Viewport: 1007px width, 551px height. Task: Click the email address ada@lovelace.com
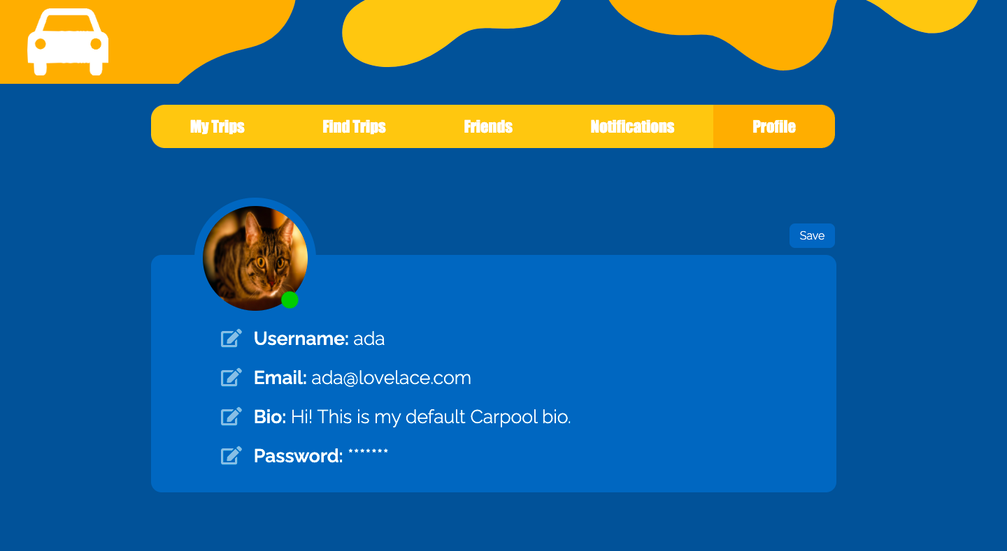click(391, 378)
